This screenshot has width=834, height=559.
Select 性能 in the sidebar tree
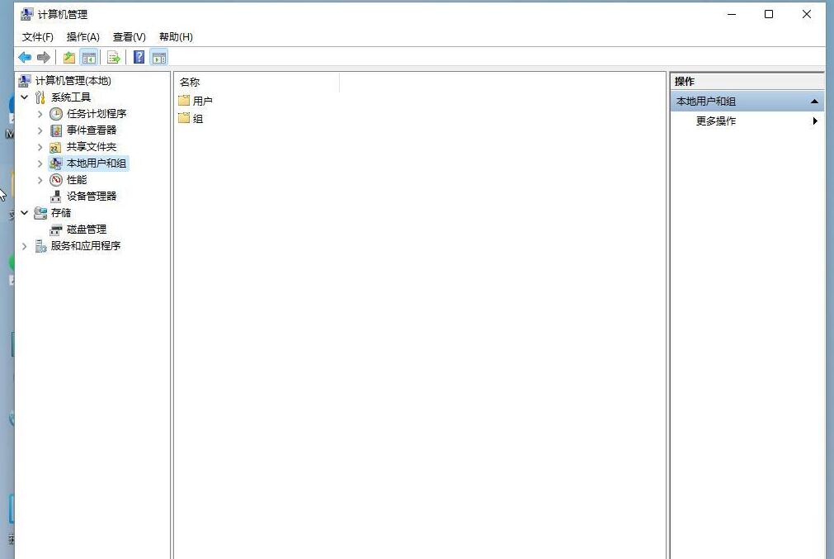(76, 179)
